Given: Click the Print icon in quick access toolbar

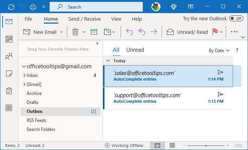Looking at the screenshot, I should click(33, 7).
